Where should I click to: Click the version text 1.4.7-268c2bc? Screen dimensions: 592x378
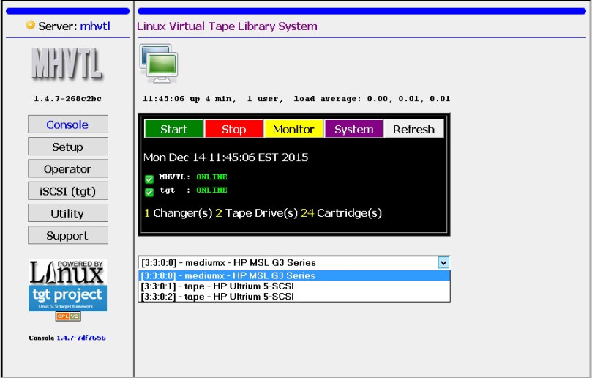(67, 99)
